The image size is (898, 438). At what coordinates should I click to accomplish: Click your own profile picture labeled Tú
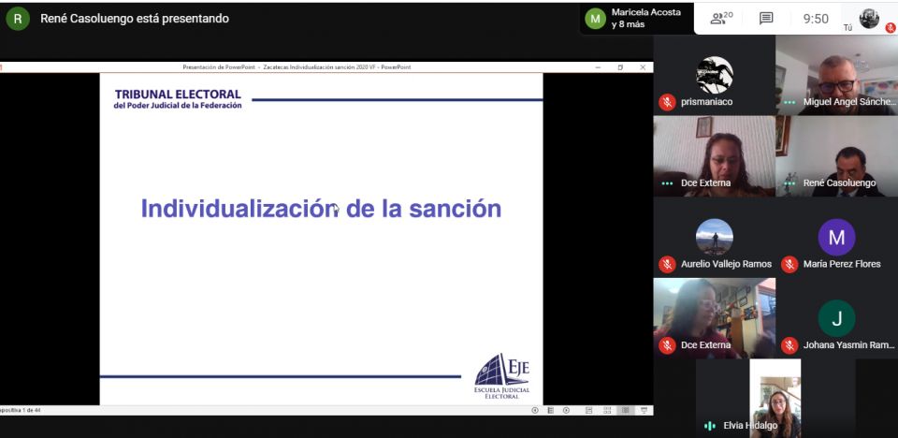(869, 19)
